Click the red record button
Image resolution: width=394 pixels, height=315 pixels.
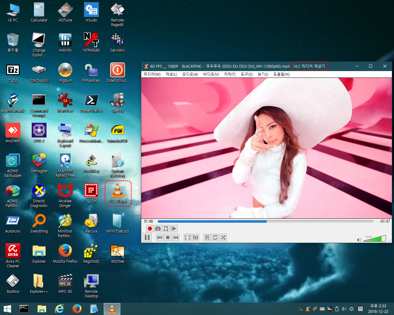click(150, 229)
